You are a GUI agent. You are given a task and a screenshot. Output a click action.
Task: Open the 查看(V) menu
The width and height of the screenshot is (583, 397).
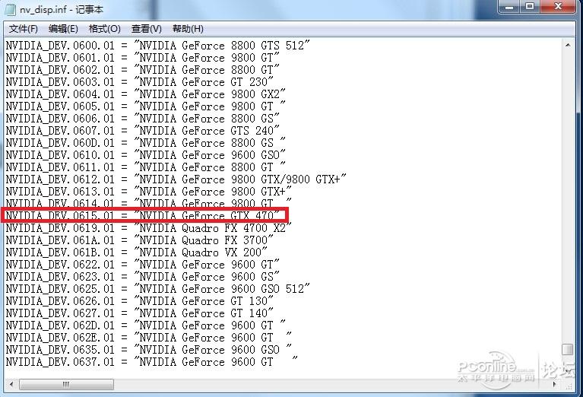tap(146, 29)
